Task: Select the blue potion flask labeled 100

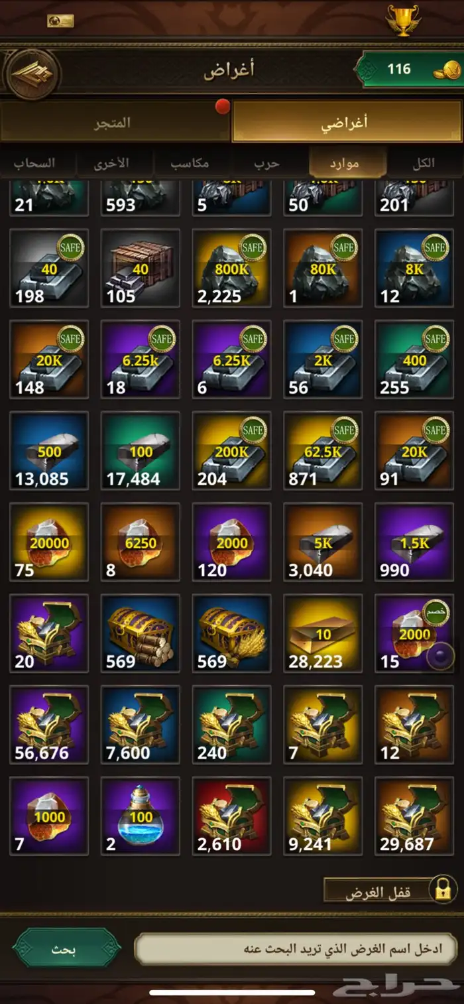Action: coord(140,816)
